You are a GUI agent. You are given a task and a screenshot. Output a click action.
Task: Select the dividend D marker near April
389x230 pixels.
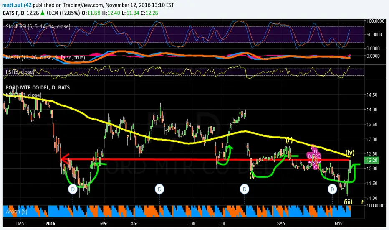pyautogui.click(x=159, y=189)
